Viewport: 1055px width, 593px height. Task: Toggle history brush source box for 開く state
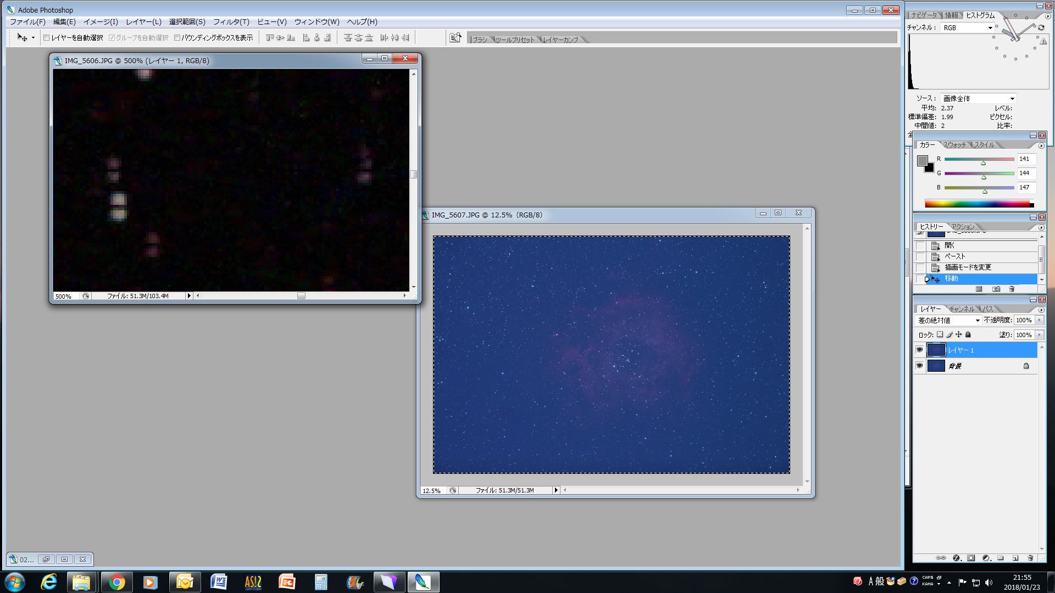pyautogui.click(x=920, y=245)
